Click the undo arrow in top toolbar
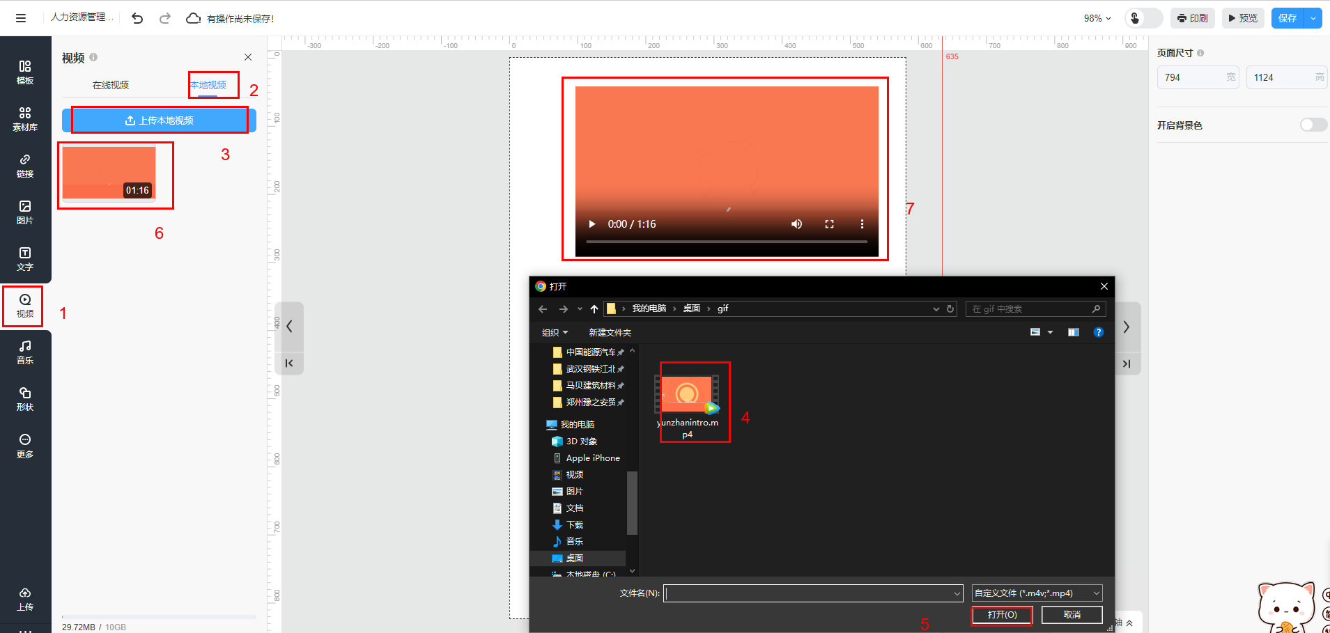 coord(137,18)
